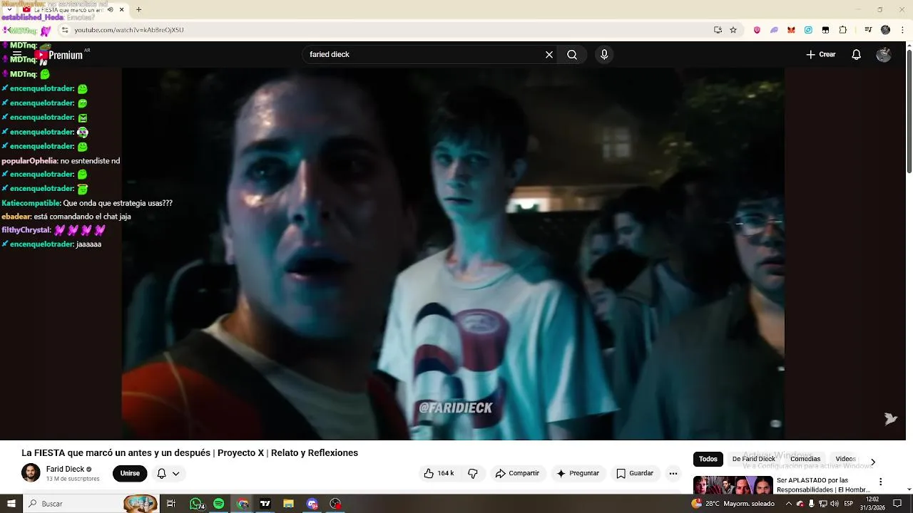Run the YouTube search with magnifier button
Screen dimensions: 913x513
[x=572, y=54]
